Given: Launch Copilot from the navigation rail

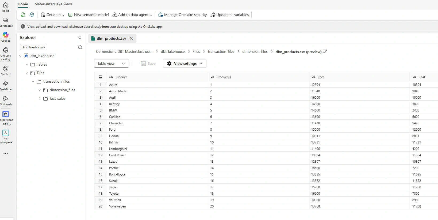Looking at the screenshot, I should pyautogui.click(x=6, y=37).
